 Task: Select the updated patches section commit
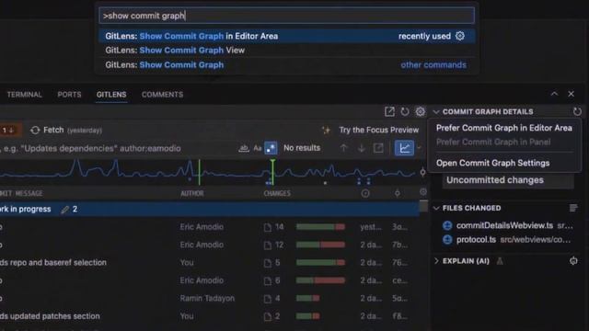[x=210, y=316]
